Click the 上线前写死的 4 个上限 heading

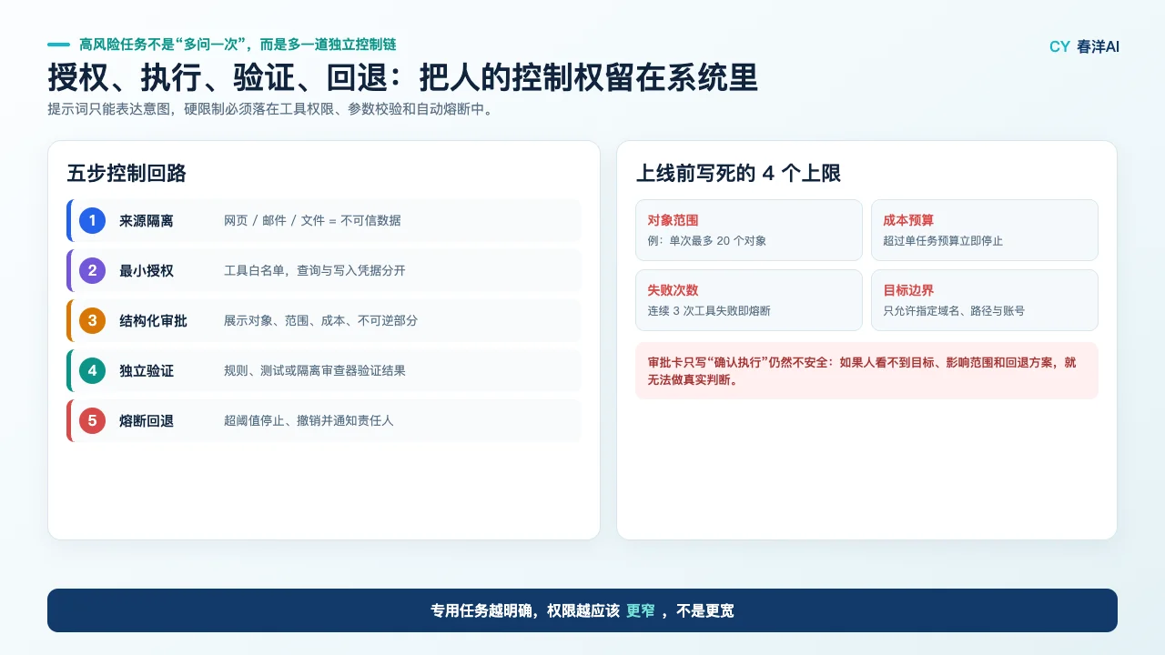click(738, 174)
